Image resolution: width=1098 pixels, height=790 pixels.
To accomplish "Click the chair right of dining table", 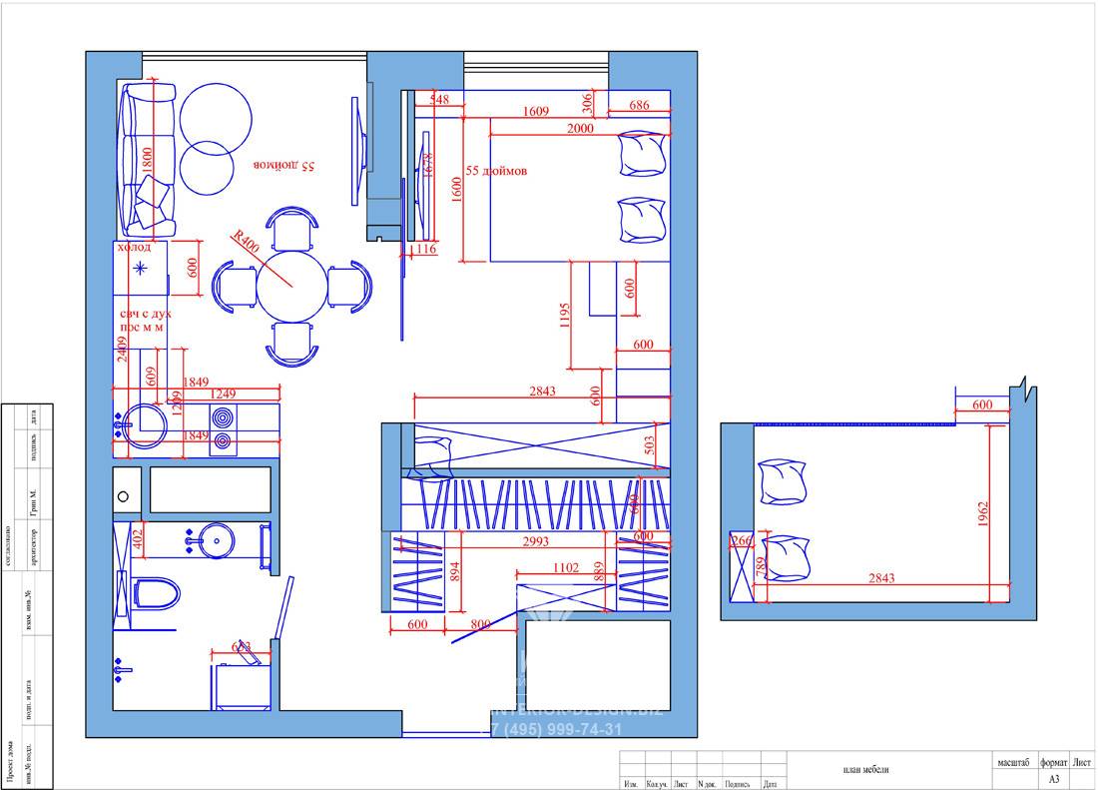I will 350,286.
